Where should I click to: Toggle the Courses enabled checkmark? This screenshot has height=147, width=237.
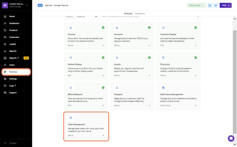click(103, 27)
